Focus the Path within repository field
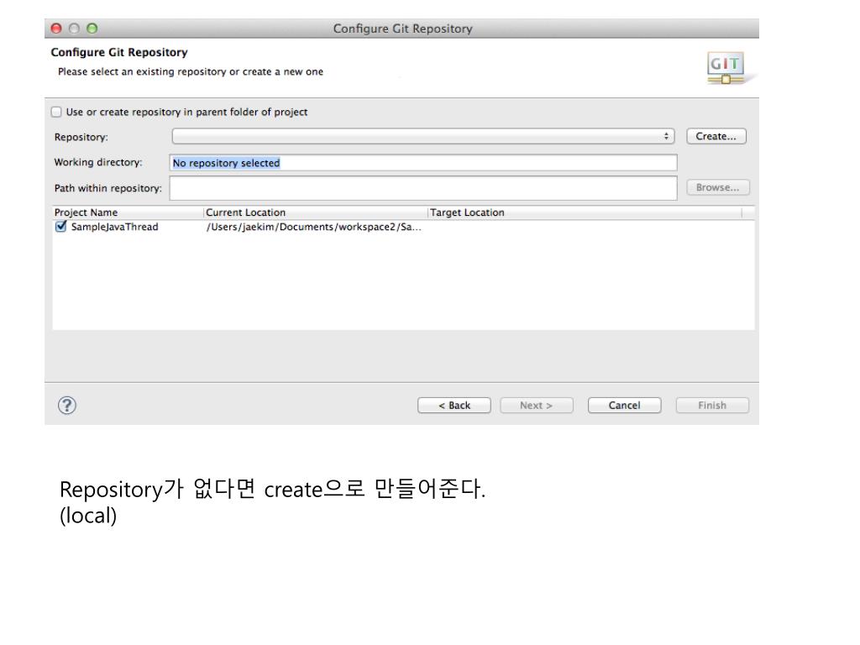Image resolution: width=860 pixels, height=645 pixels. click(423, 188)
